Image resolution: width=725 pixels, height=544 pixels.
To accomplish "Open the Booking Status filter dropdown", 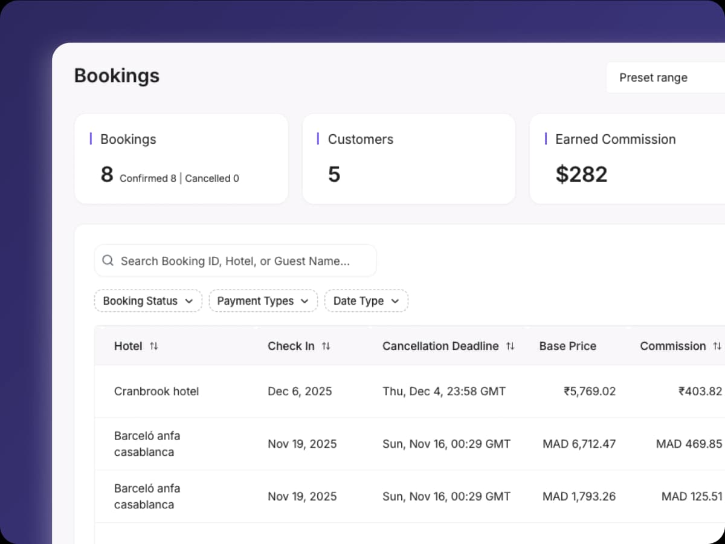I will point(148,301).
